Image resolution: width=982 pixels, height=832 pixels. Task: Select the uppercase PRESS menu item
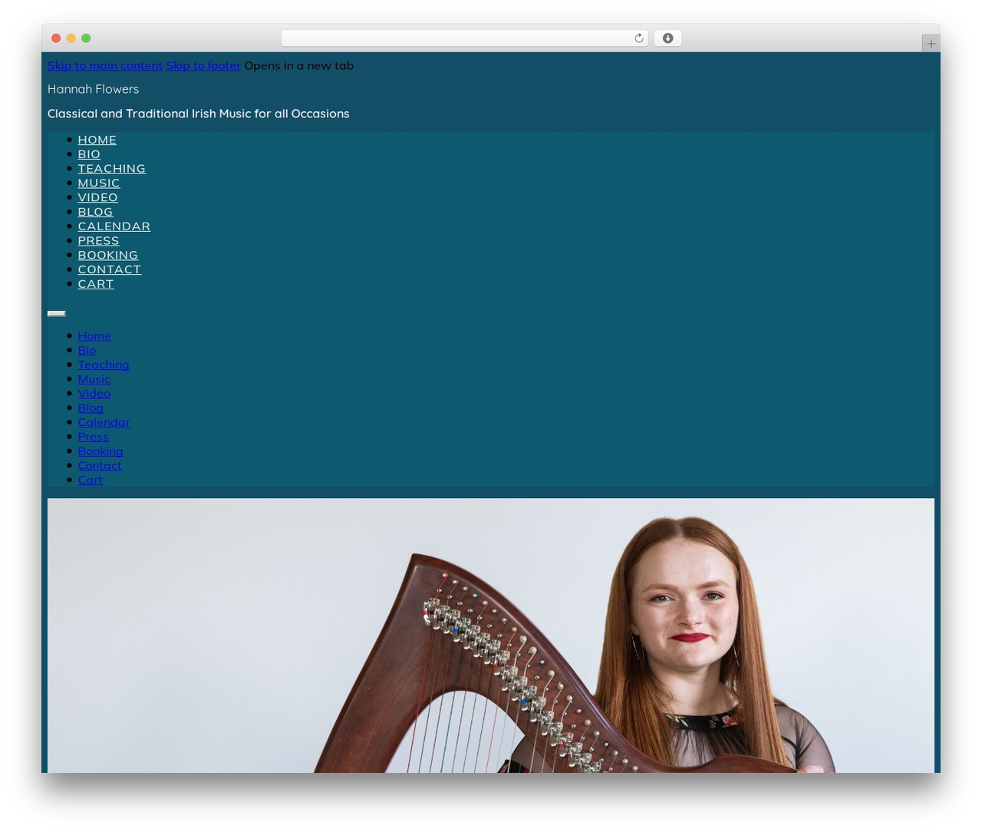tap(99, 240)
